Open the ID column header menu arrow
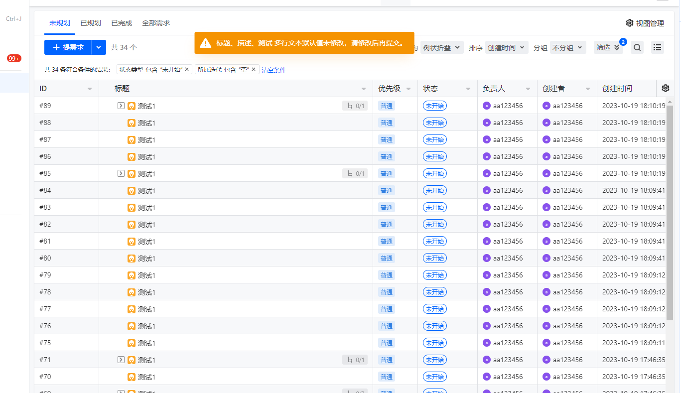This screenshot has width=681, height=393. coord(90,89)
